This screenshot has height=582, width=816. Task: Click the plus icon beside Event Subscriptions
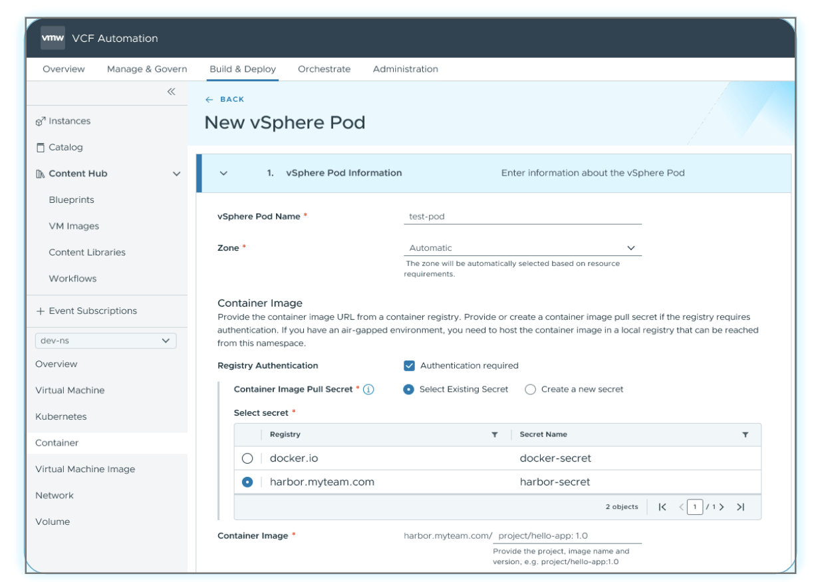click(41, 311)
